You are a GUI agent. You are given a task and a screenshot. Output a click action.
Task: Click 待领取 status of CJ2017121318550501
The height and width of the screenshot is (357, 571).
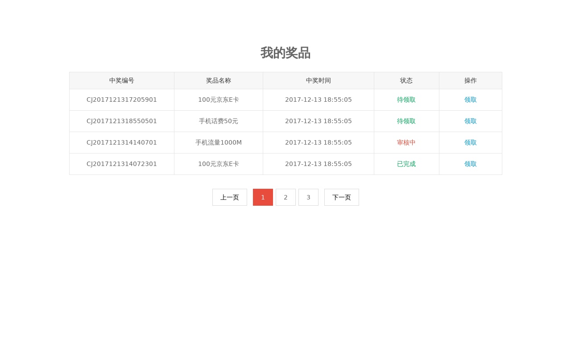click(x=406, y=121)
